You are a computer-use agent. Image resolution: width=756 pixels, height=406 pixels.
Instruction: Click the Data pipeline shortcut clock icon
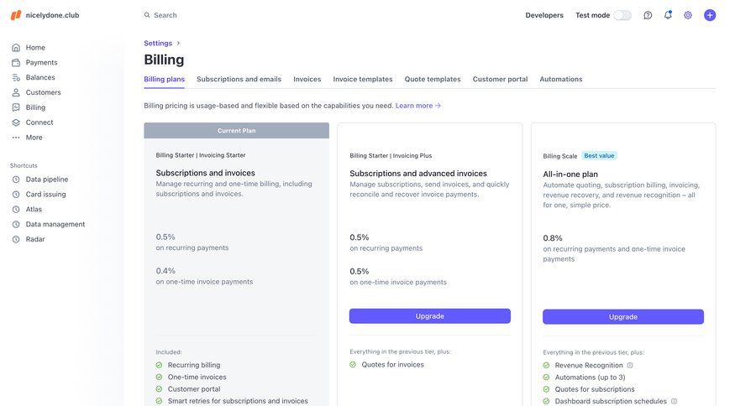[16, 180]
